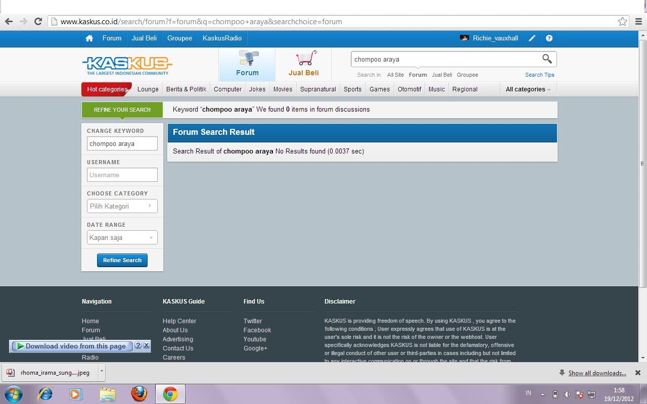
Task: Open Youtube link under Find Us
Action: tap(255, 339)
